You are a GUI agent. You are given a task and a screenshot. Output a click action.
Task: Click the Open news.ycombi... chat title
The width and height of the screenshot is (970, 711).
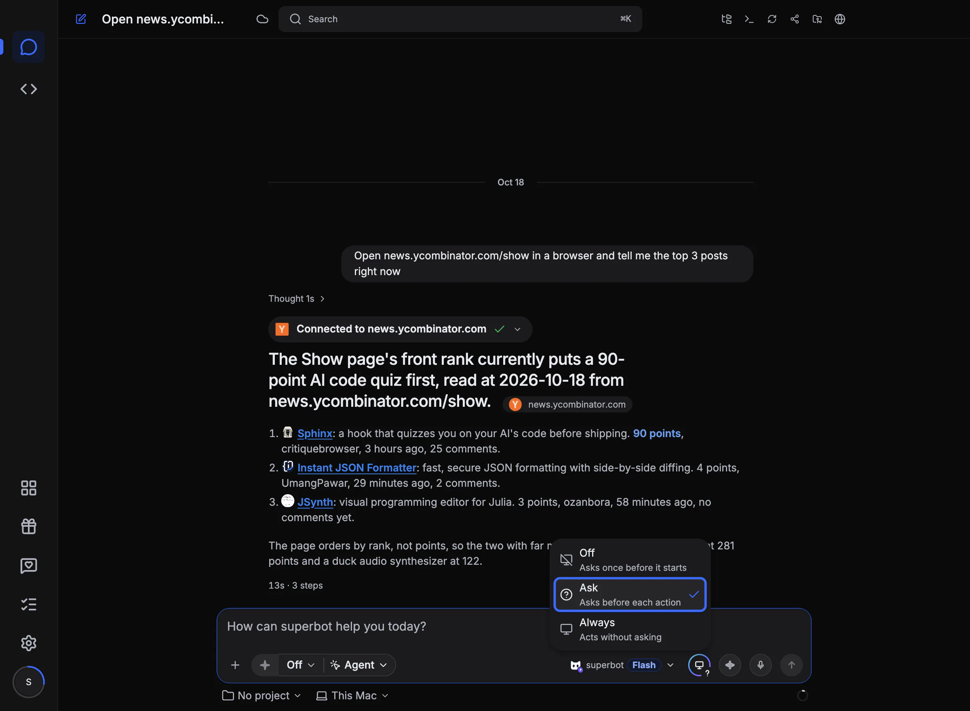pos(163,19)
